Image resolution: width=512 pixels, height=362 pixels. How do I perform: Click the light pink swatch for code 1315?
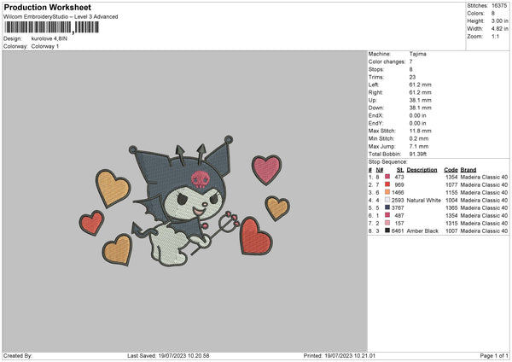coord(387,223)
